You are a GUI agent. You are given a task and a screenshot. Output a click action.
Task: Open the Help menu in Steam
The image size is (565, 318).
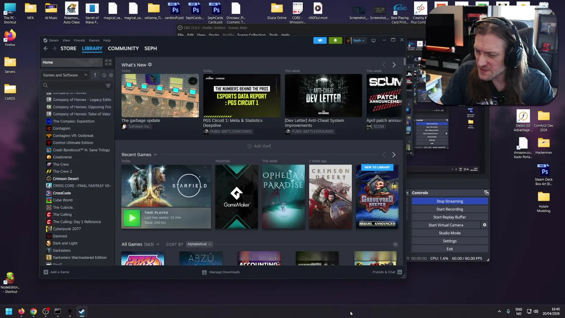pyautogui.click(x=107, y=40)
